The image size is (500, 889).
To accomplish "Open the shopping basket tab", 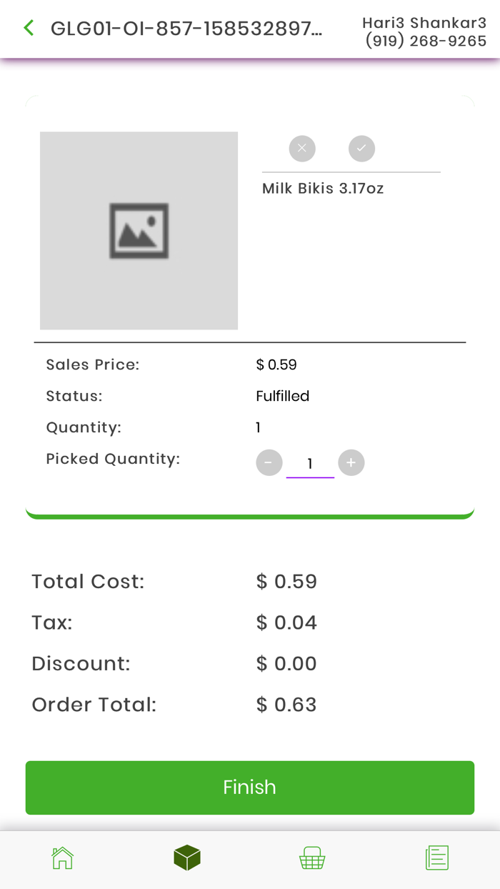I will 312,858.
